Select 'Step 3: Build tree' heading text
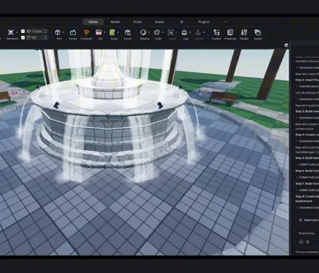Image resolution: width=319 pixels, height=273 pixels. [x=307, y=111]
